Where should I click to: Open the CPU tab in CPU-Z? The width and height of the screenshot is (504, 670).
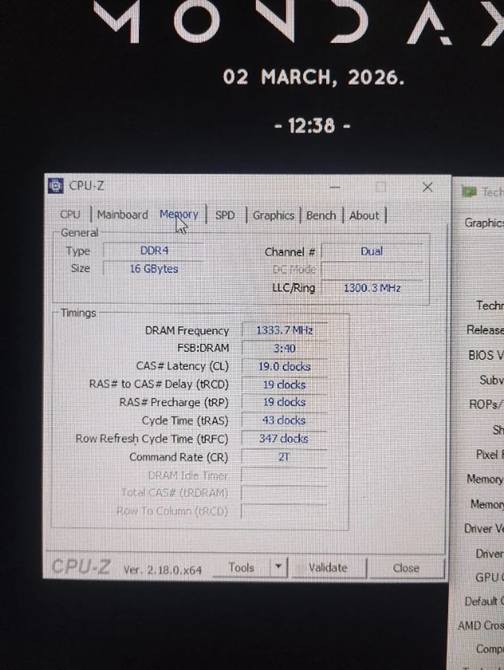pyautogui.click(x=71, y=215)
